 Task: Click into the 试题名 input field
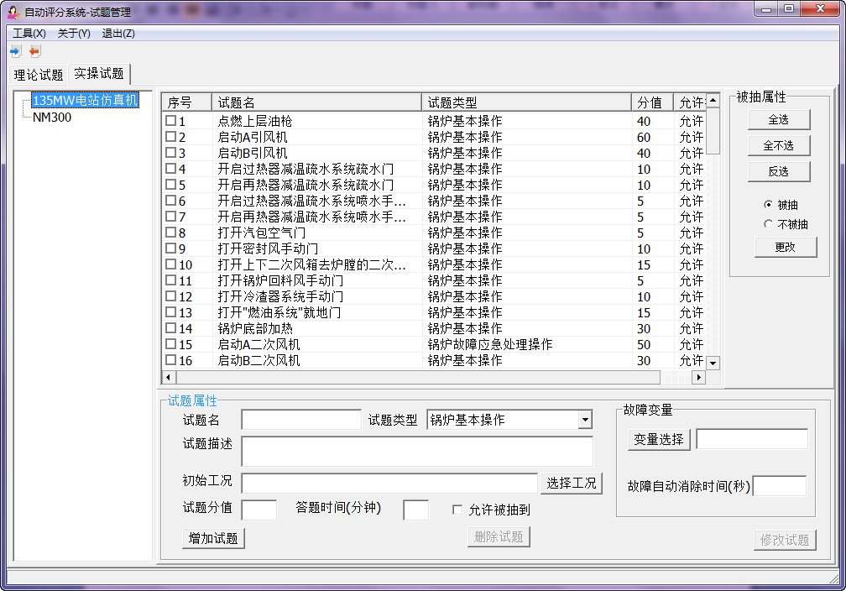click(x=300, y=420)
